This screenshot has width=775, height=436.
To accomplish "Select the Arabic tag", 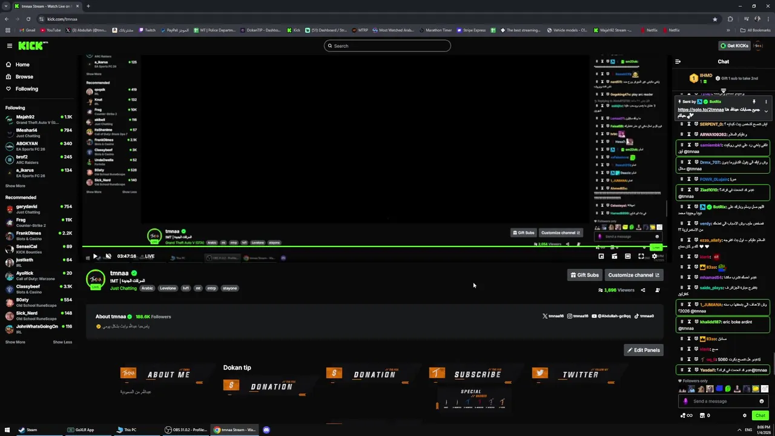I will (147, 288).
